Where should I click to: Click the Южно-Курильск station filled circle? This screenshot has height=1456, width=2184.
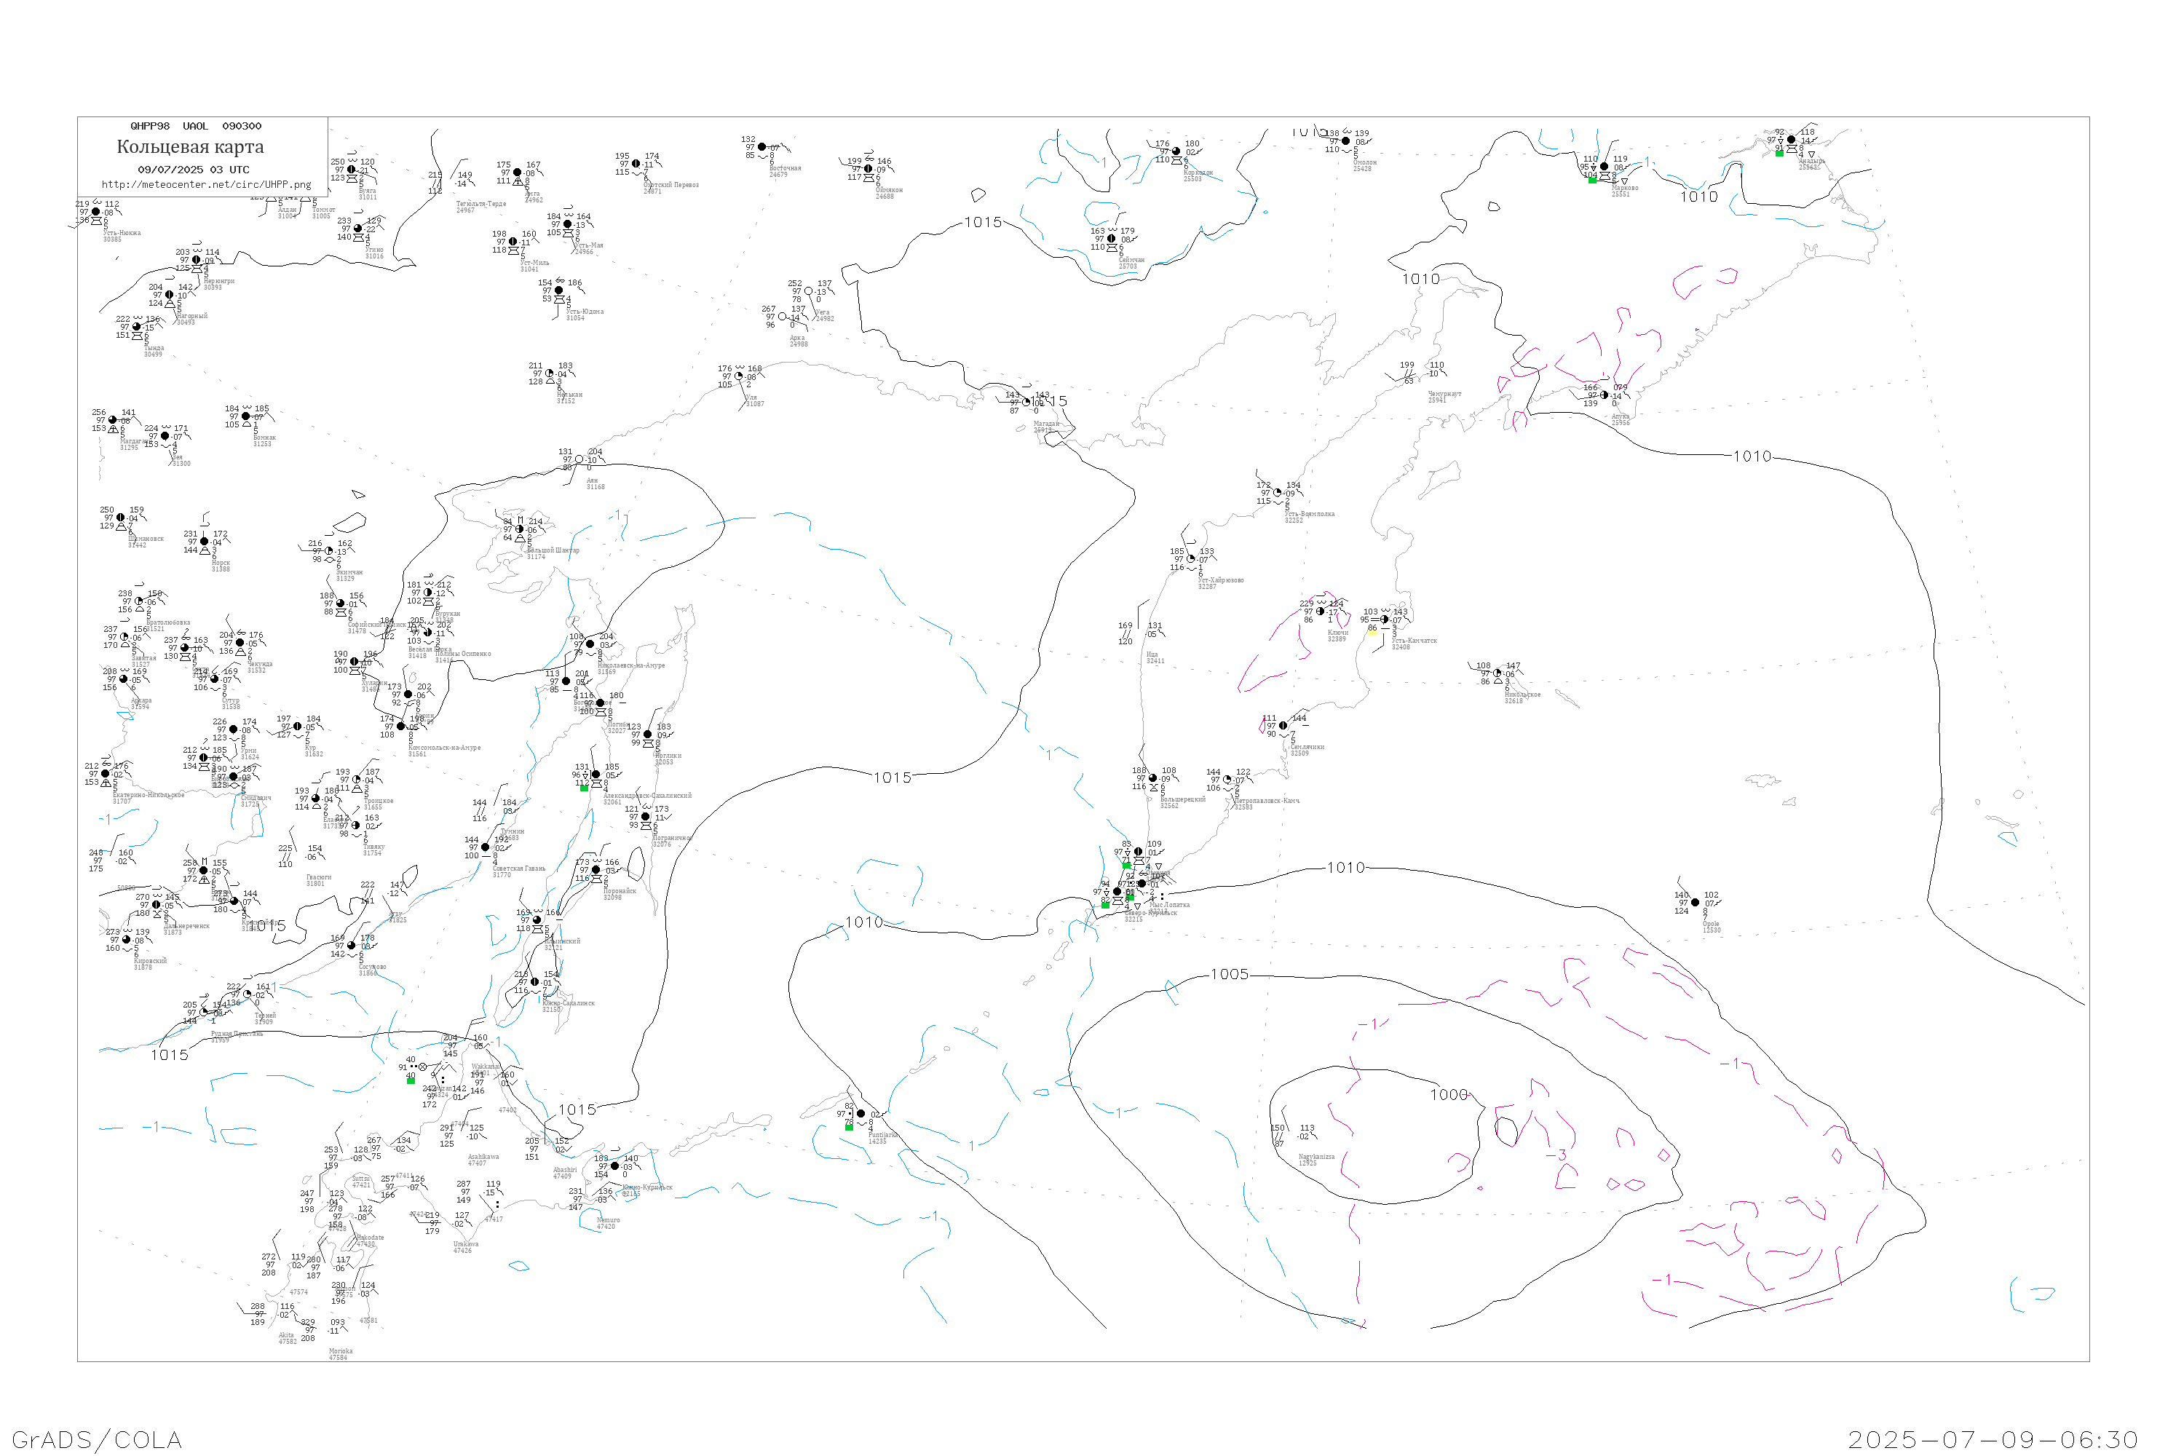(x=614, y=1167)
